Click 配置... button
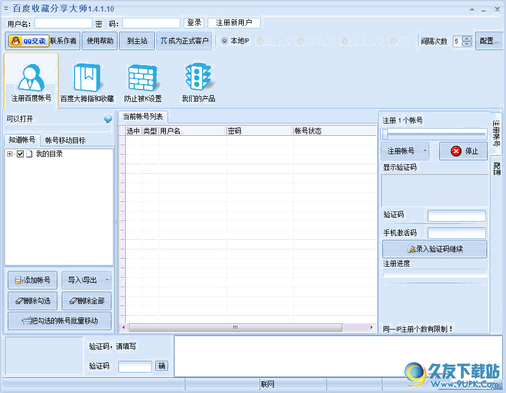The image size is (506, 393). 489,41
